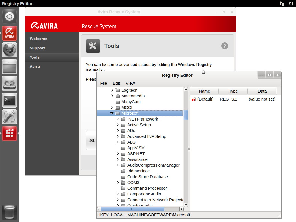Open the red applications grid dock icon

point(10,133)
